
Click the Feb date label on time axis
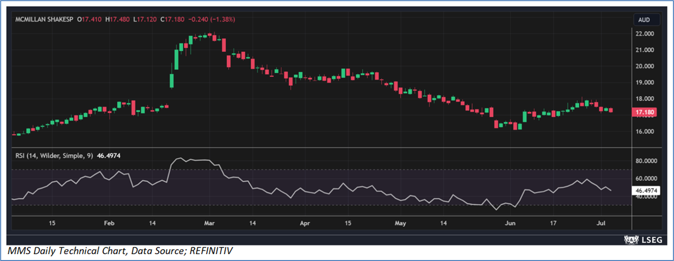[x=109, y=223]
